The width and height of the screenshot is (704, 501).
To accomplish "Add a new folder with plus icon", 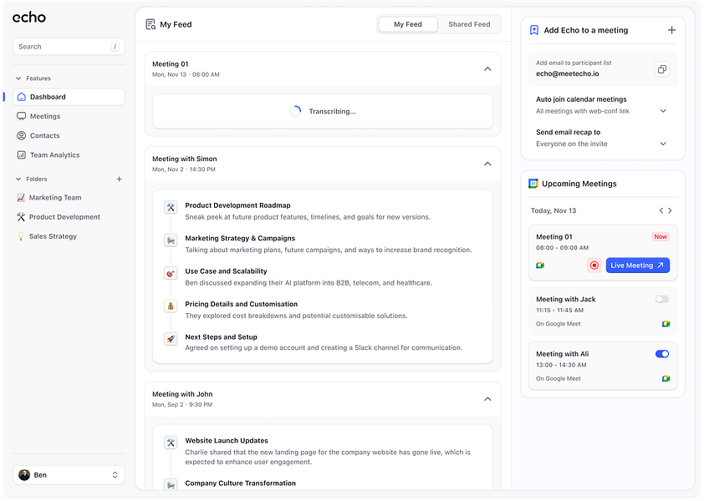I will [120, 179].
